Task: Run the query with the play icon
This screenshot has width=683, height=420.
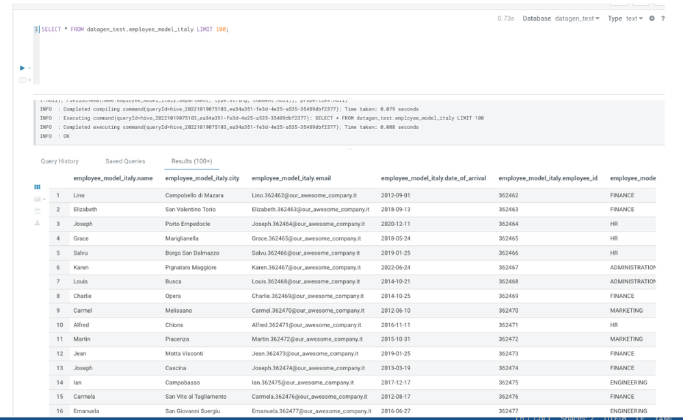Action: 22,68
